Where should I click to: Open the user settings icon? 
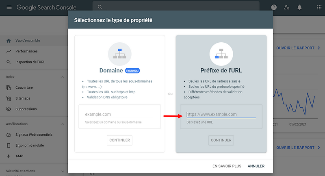coord(287,7)
